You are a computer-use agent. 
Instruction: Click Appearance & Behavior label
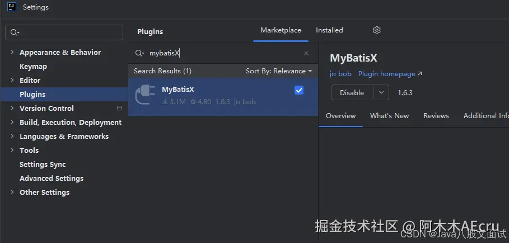[x=60, y=52]
